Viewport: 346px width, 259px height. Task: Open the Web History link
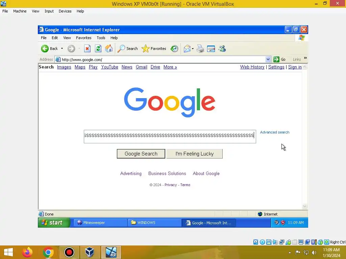252,67
